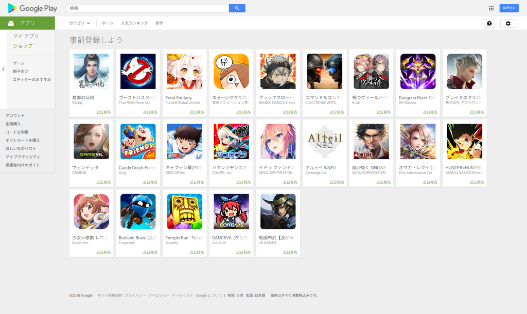
Task: Click コードを利用 in the sidebar
Action: 17,132
